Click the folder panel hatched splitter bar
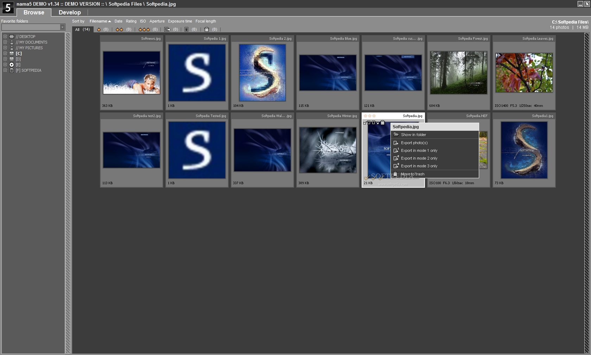 [x=68, y=193]
